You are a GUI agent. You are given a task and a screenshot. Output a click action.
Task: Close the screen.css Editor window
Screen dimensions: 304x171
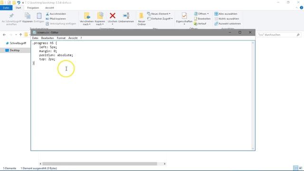coord(250,32)
